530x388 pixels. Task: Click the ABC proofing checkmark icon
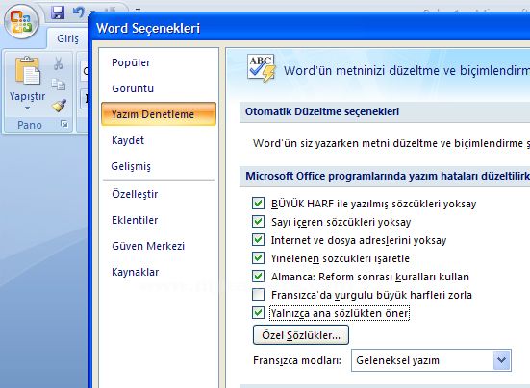[262, 68]
